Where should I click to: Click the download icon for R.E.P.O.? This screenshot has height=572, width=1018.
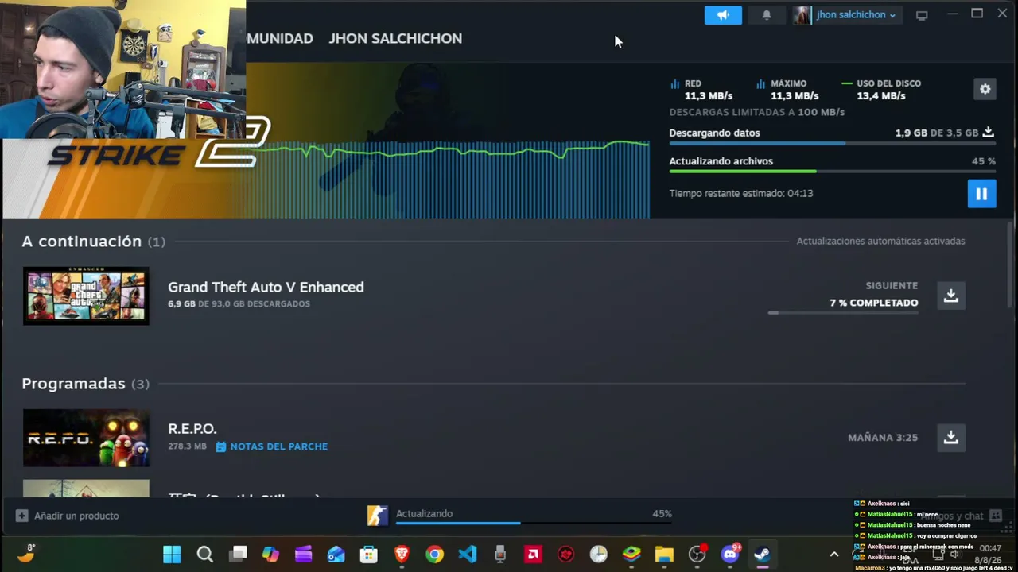pyautogui.click(x=950, y=437)
